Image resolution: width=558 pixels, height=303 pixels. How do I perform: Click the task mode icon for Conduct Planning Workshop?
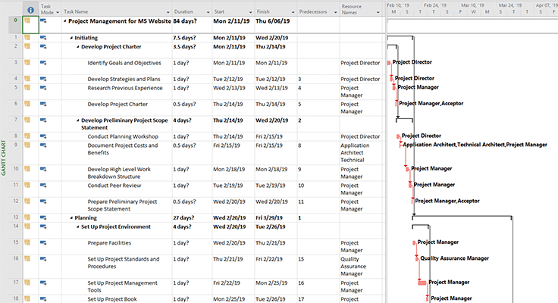pos(43,136)
